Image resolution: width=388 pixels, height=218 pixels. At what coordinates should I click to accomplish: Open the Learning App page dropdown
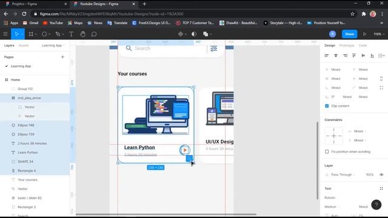[x=53, y=45]
